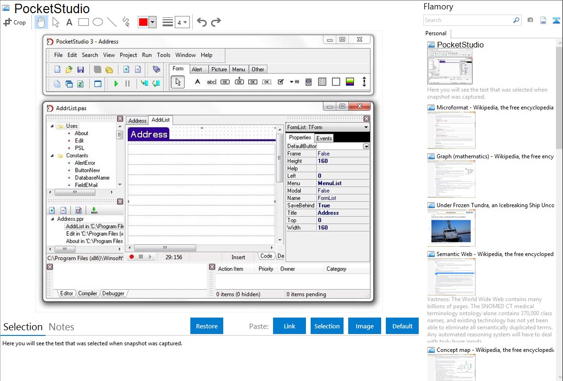
Task: Click the Link paste button
Action: click(x=289, y=326)
